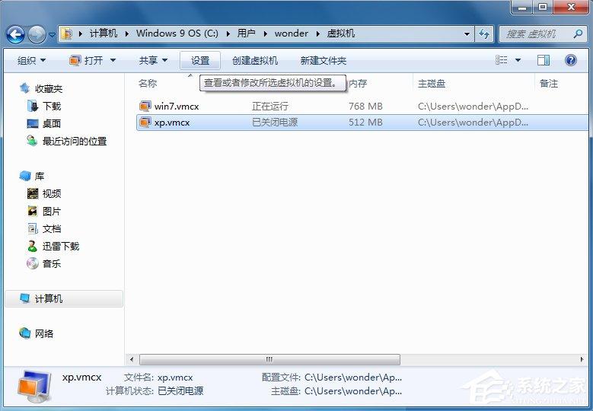Click the 512 MB memory value
The height and width of the screenshot is (411, 593).
click(x=365, y=122)
